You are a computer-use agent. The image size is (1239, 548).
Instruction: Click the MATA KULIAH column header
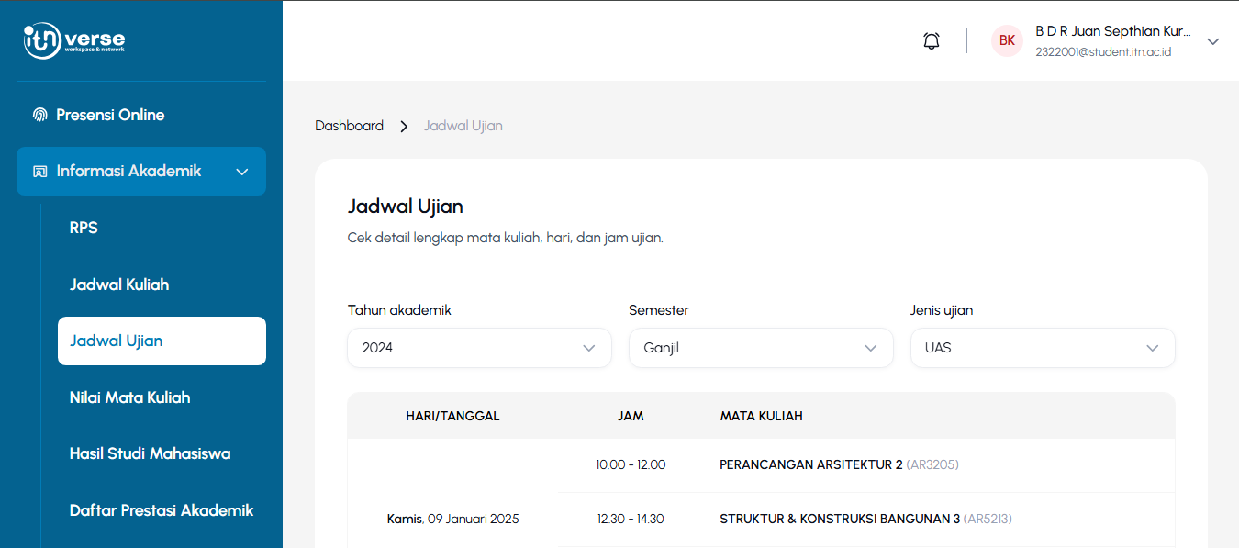[762, 416]
